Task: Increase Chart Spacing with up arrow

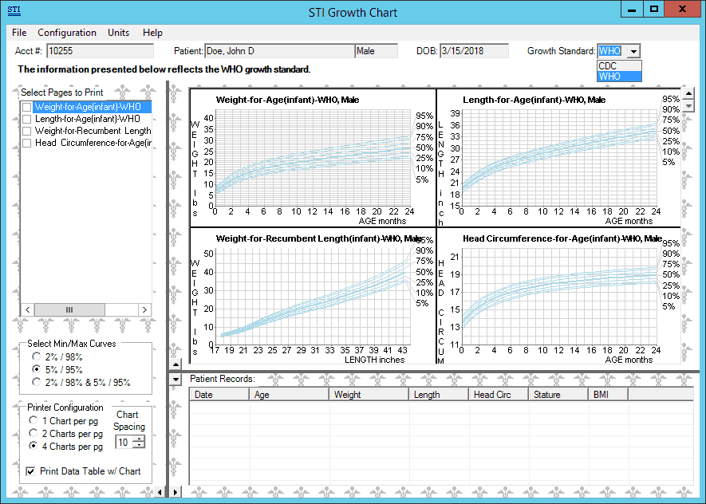Action: pyautogui.click(x=140, y=439)
